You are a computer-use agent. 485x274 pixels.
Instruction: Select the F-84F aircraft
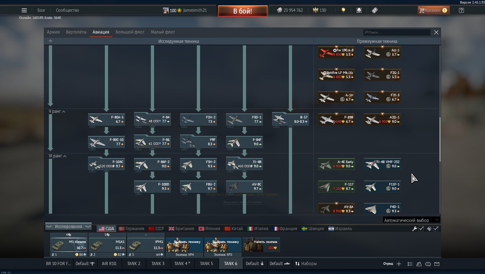[x=244, y=142]
